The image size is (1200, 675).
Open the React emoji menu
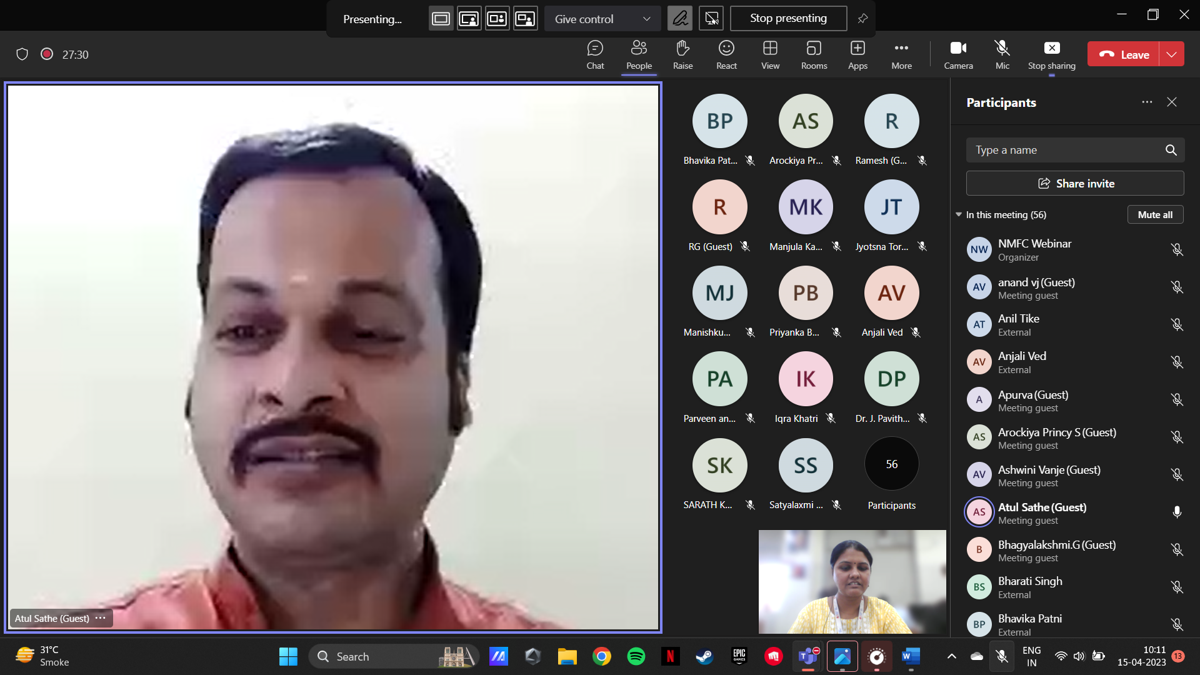tap(726, 54)
